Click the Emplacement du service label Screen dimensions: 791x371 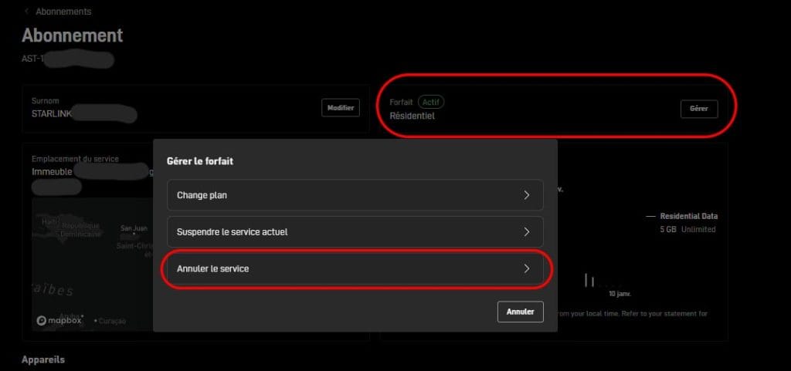pyautogui.click(x=75, y=159)
